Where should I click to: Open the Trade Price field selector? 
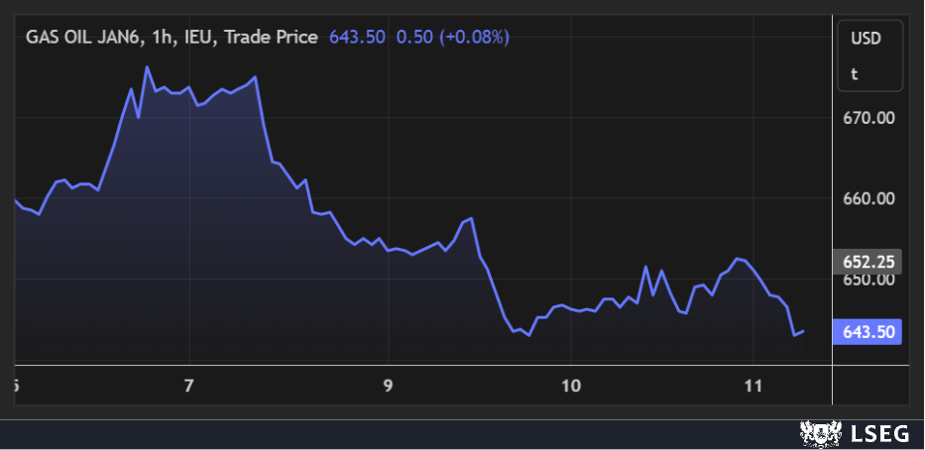click(271, 37)
